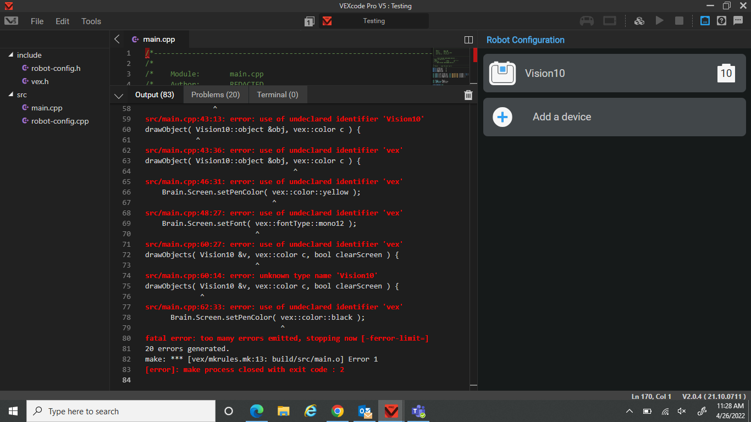Click the editor vertical scrollbar
Screen dimensions: 751x422
pos(475,66)
